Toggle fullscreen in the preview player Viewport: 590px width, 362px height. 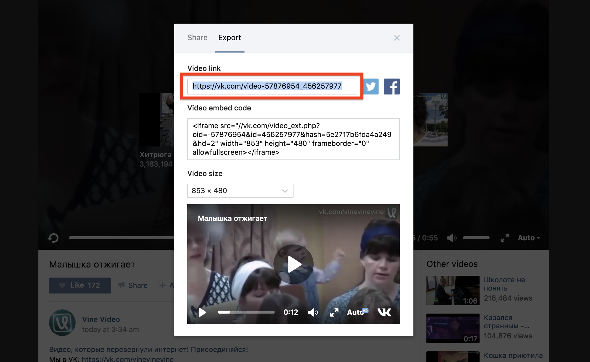pos(334,312)
